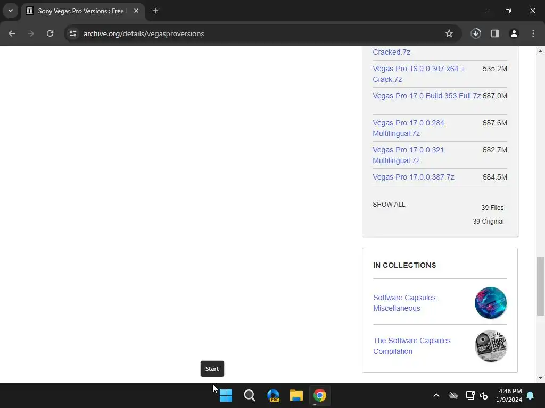Image resolution: width=545 pixels, height=408 pixels.
Task: Open a new browser tab
Action: click(155, 11)
